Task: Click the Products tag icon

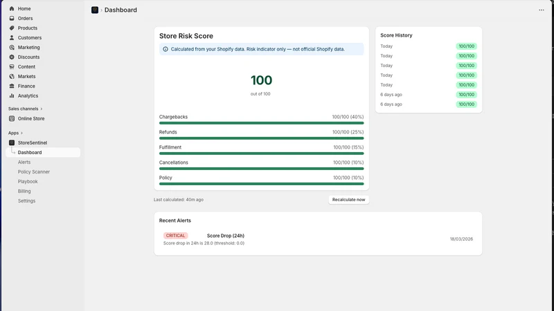Action: click(12, 28)
